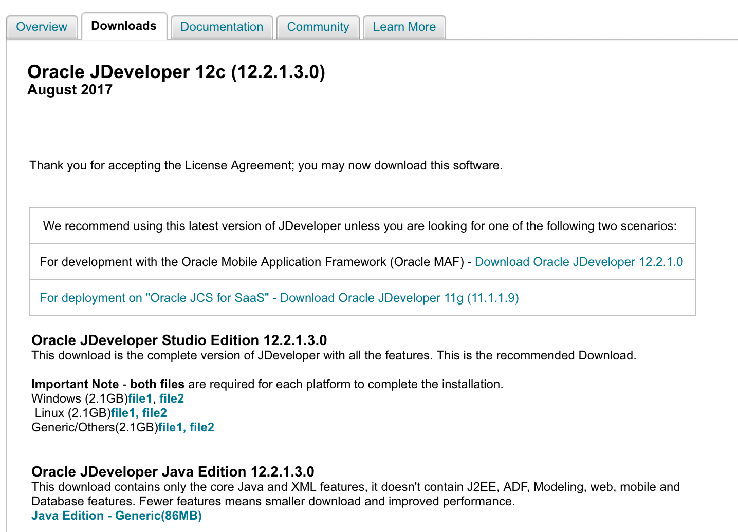The width and height of the screenshot is (738, 532).
Task: Click the latest version recommendation text
Action: 360,226
